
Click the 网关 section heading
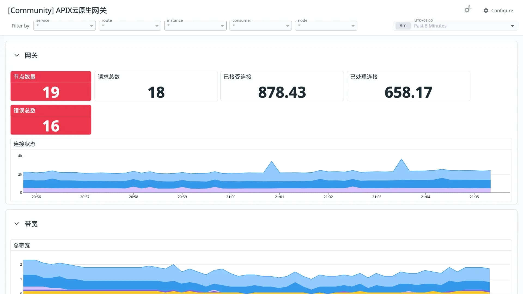pyautogui.click(x=31, y=56)
